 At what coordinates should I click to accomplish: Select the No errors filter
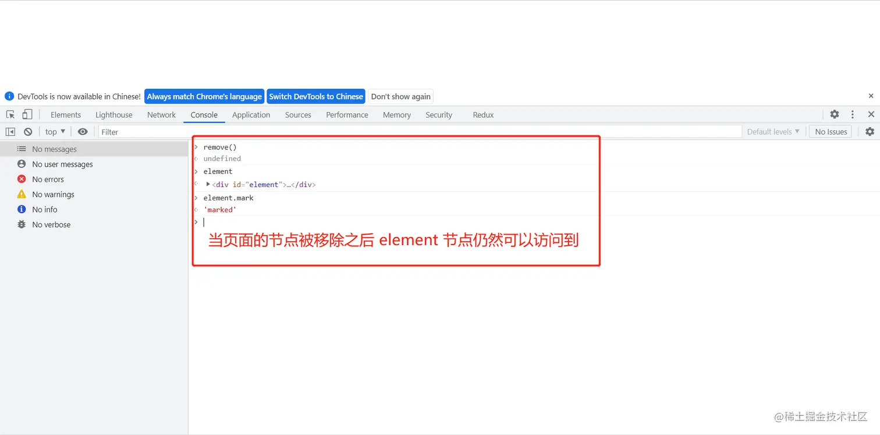point(94,179)
